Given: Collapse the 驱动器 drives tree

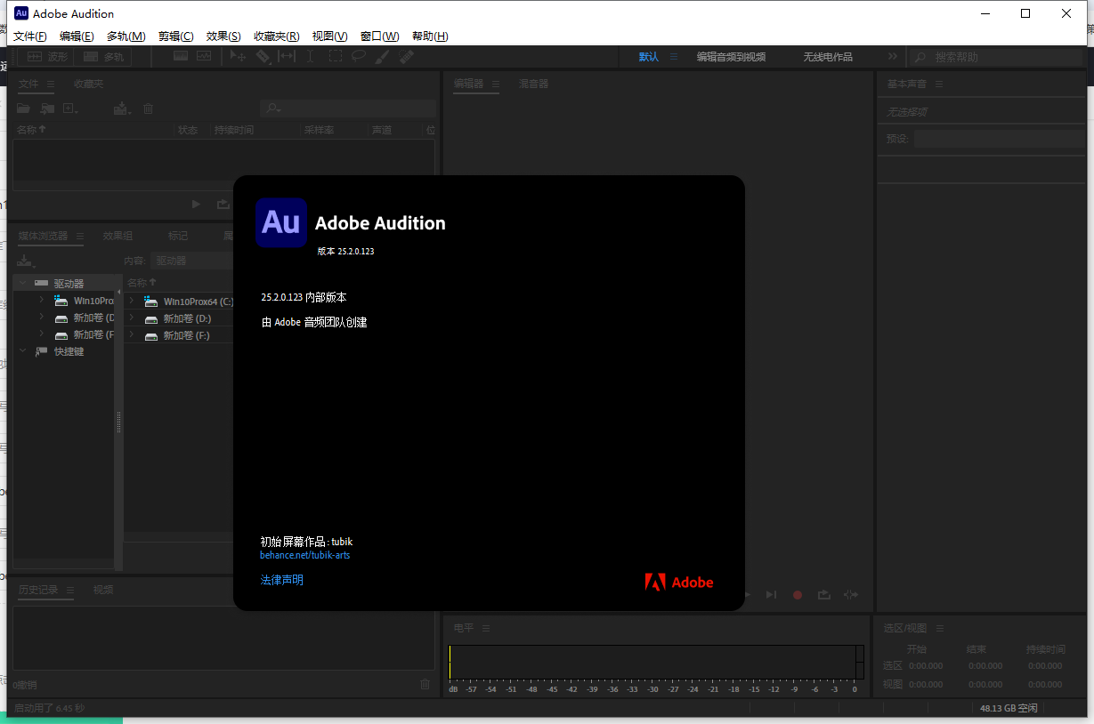Looking at the screenshot, I should [21, 282].
